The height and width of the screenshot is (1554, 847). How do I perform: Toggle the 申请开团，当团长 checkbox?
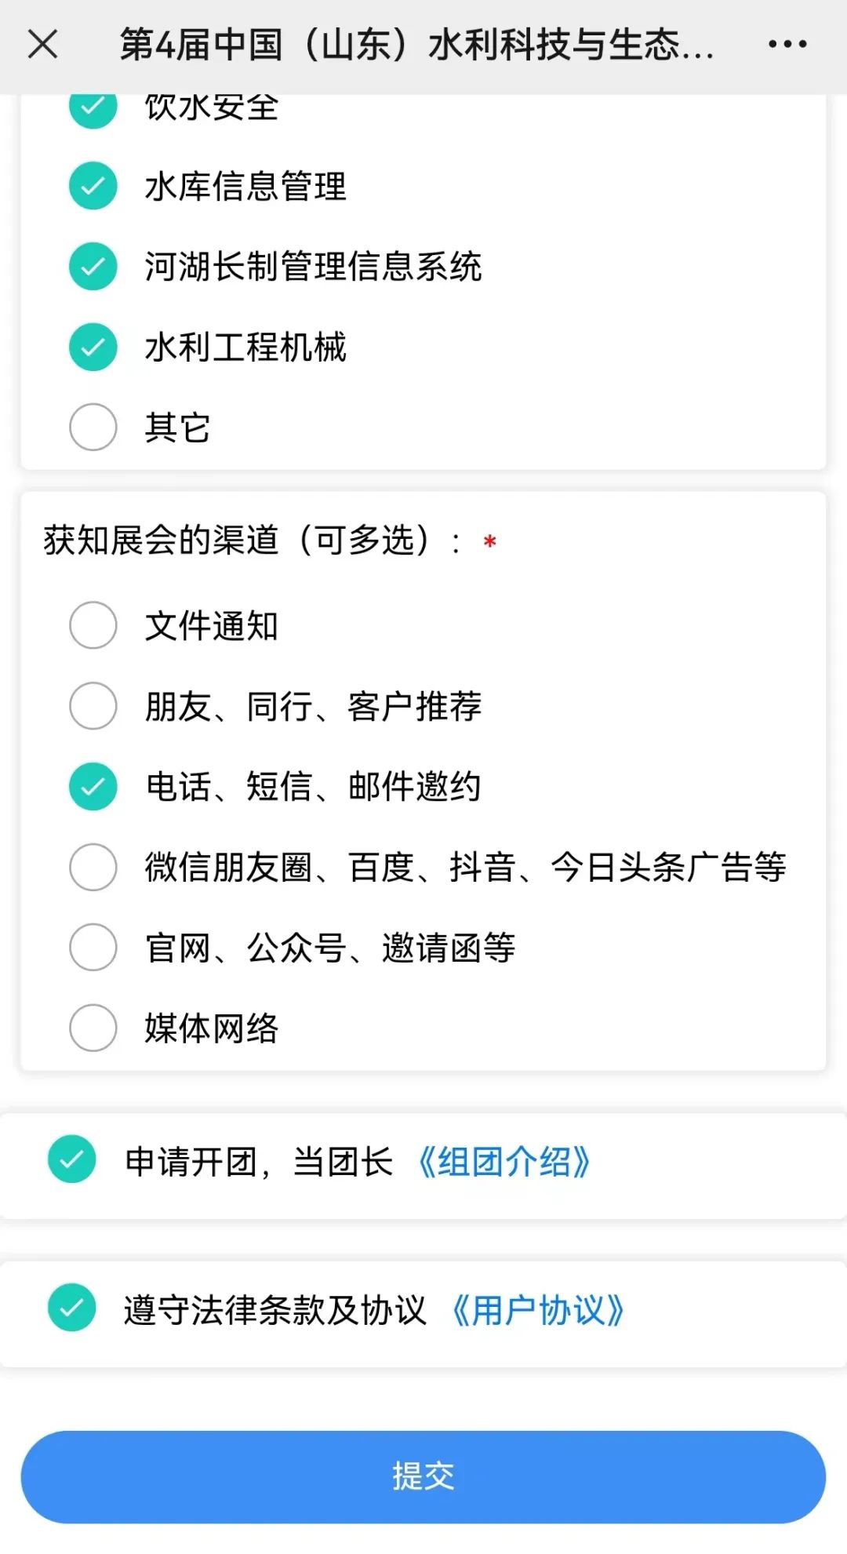coord(72,1159)
